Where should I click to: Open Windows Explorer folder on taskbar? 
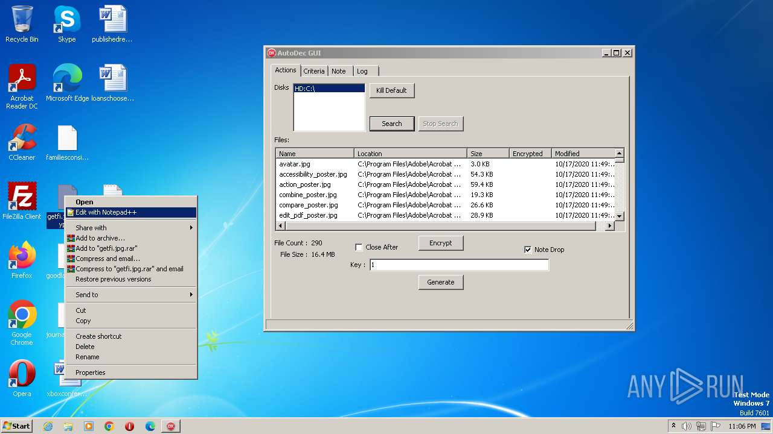tap(68, 426)
